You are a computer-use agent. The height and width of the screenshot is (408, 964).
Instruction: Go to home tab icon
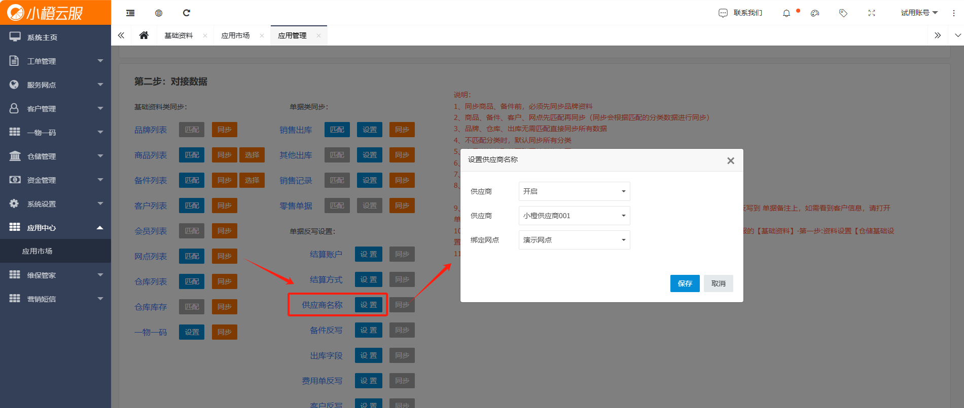coord(144,35)
